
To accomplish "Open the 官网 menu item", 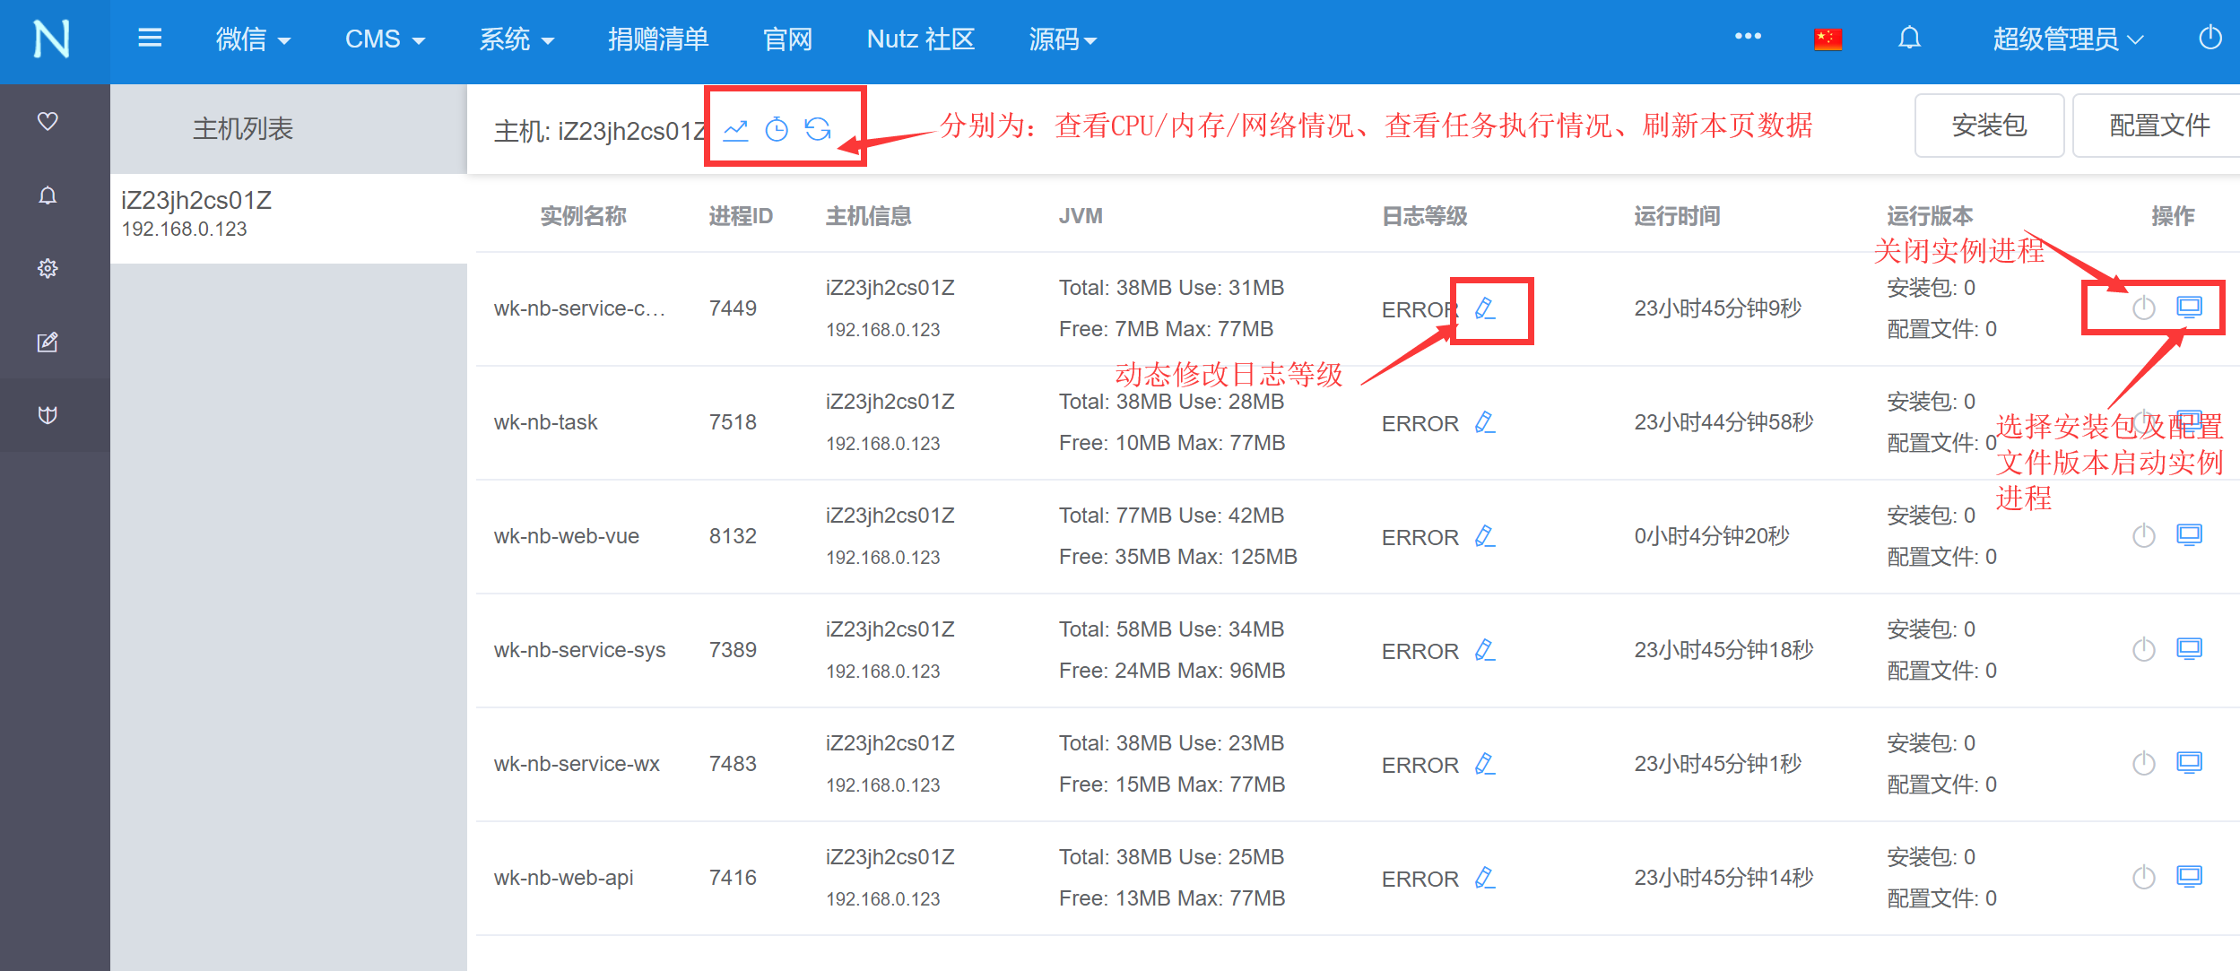I will [x=787, y=39].
